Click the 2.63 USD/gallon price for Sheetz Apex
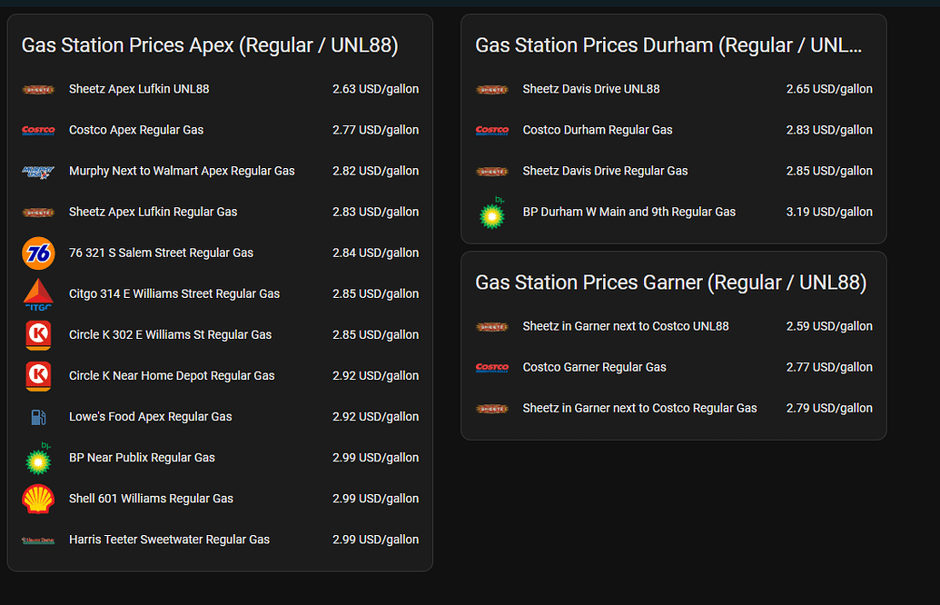Screen dimensions: 940x605 click(375, 89)
